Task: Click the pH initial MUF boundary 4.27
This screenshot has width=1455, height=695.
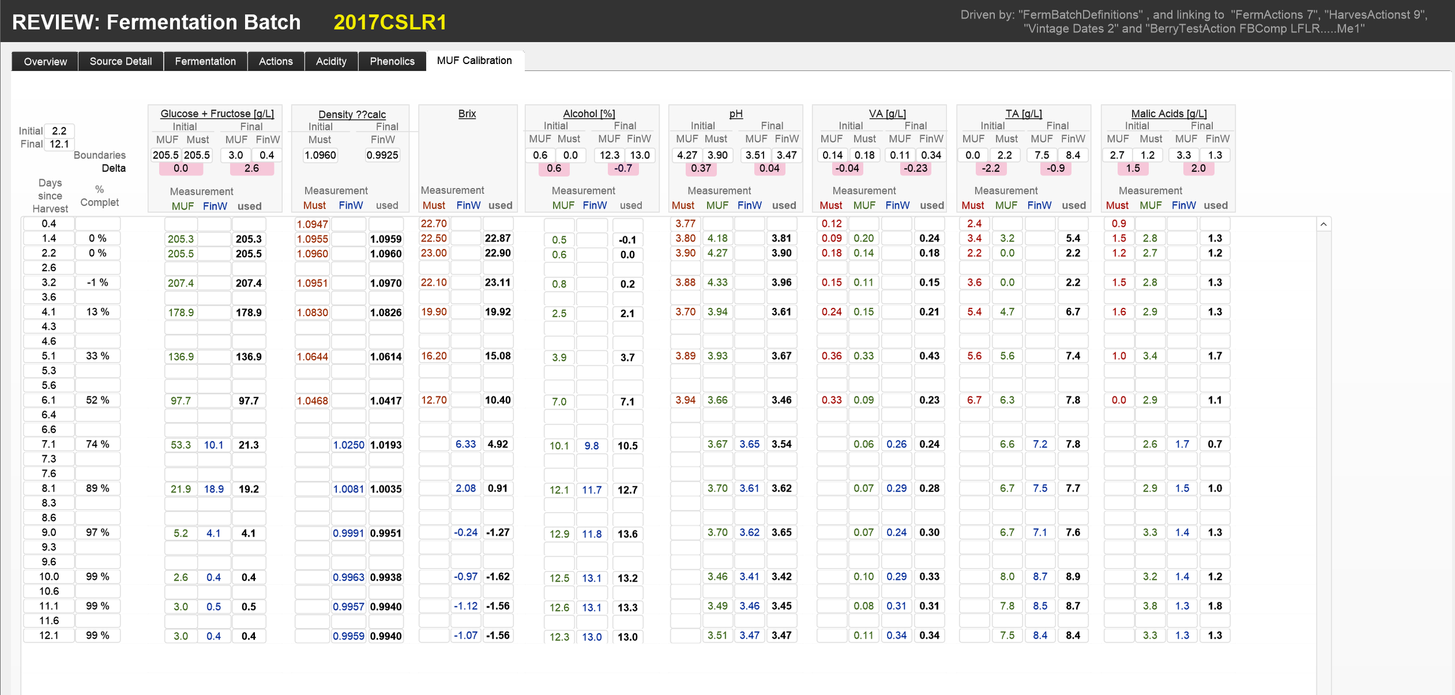Action: pyautogui.click(x=687, y=155)
